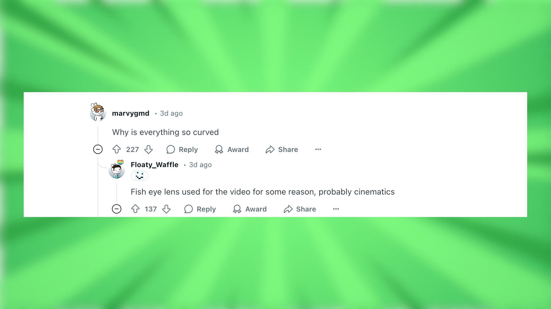Click the upvote arrow on Floaty_Waffle comment
This screenshot has width=551, height=309.
click(x=135, y=209)
